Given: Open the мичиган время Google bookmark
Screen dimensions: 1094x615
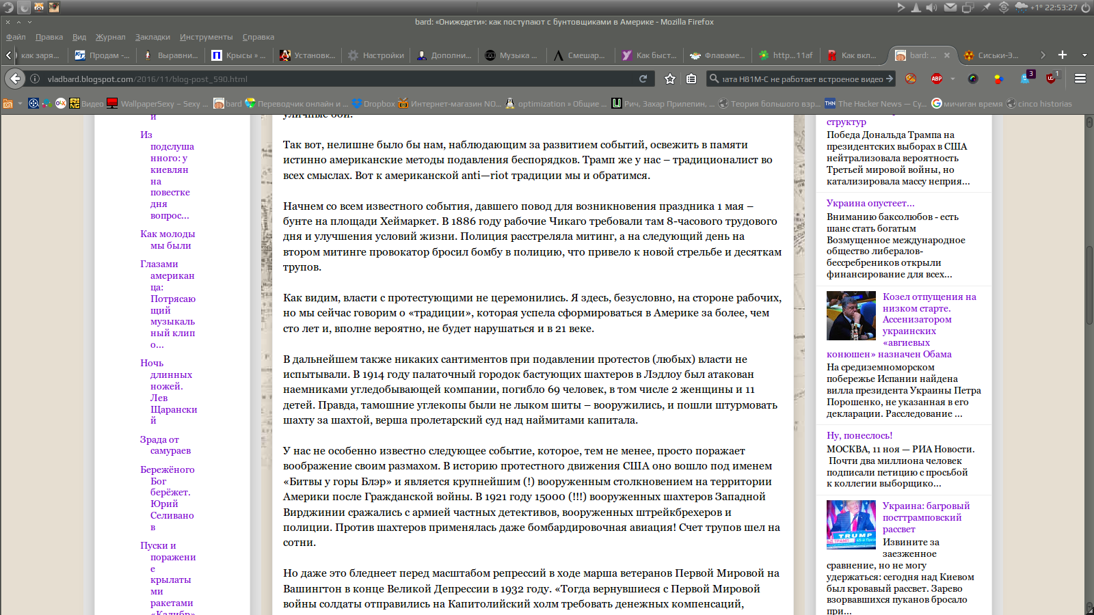Looking at the screenshot, I should (x=967, y=104).
